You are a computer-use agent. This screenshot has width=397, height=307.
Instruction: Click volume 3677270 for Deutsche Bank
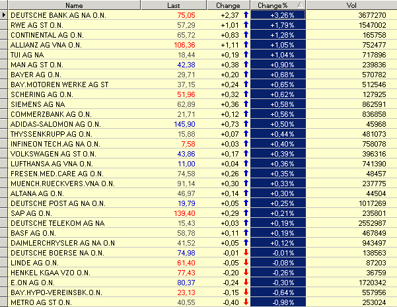[x=372, y=15]
